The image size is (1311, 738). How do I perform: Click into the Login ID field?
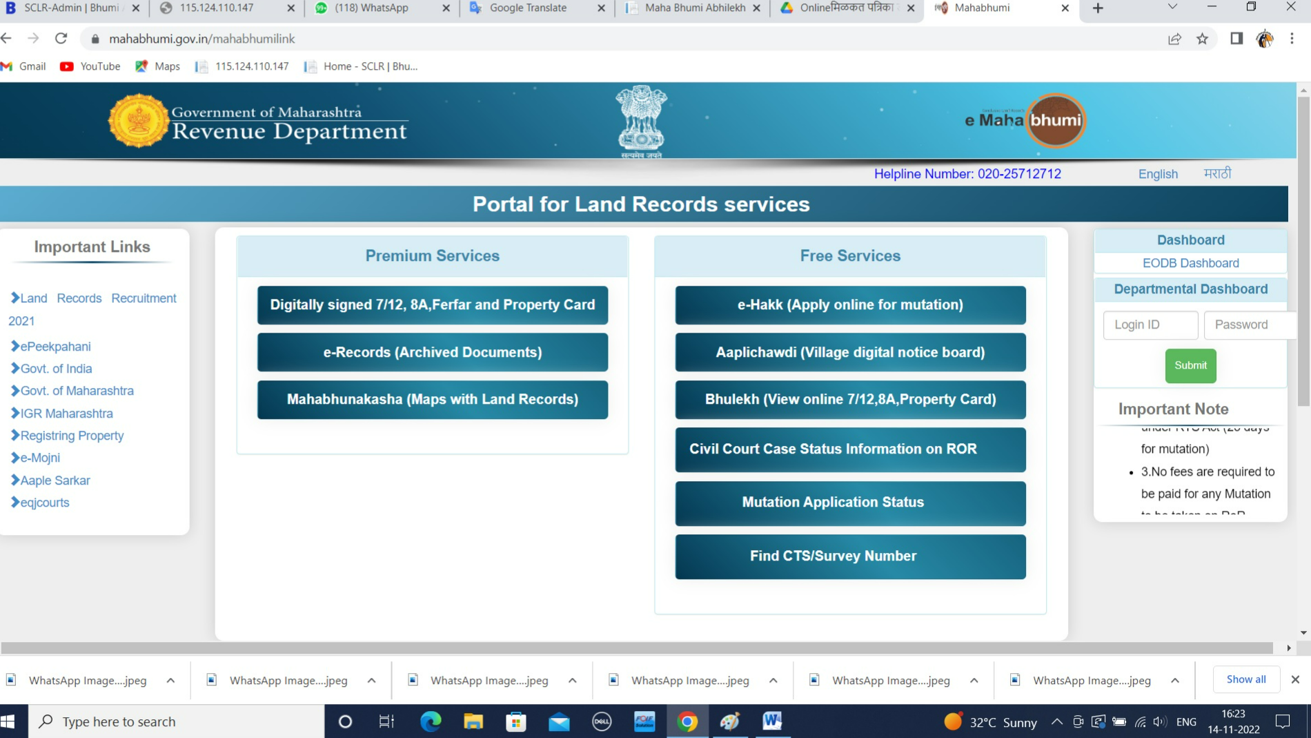(1150, 325)
